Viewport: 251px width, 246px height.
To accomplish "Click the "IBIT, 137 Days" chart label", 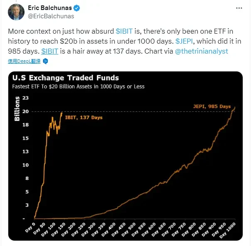I will point(84,118).
